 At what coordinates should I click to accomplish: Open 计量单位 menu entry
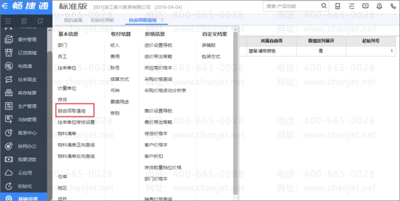click(x=67, y=88)
